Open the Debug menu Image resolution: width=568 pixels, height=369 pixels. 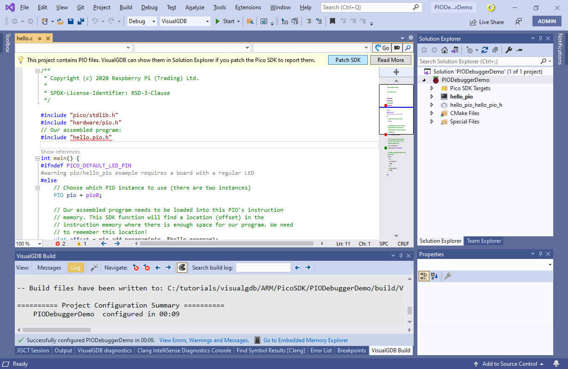[x=149, y=7]
